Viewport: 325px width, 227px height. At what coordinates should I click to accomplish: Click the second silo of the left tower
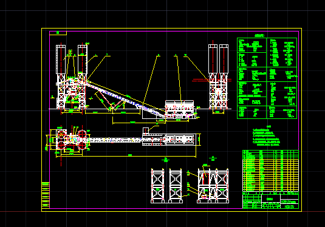(83, 60)
